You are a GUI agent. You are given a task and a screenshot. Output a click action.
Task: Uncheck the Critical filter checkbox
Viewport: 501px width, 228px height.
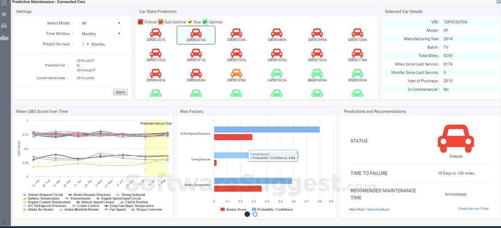click(141, 22)
